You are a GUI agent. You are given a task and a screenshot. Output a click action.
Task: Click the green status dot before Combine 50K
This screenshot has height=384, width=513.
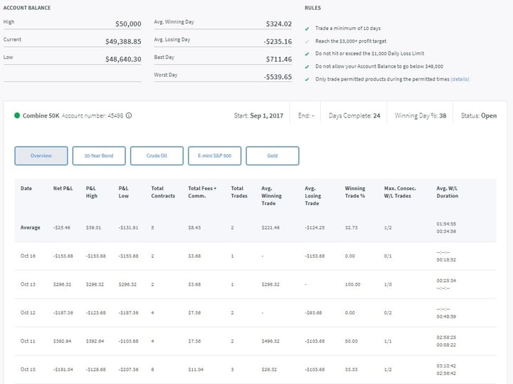point(17,115)
